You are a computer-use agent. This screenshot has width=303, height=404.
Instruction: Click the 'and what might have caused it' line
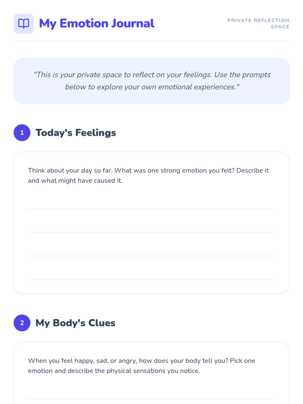(75, 181)
